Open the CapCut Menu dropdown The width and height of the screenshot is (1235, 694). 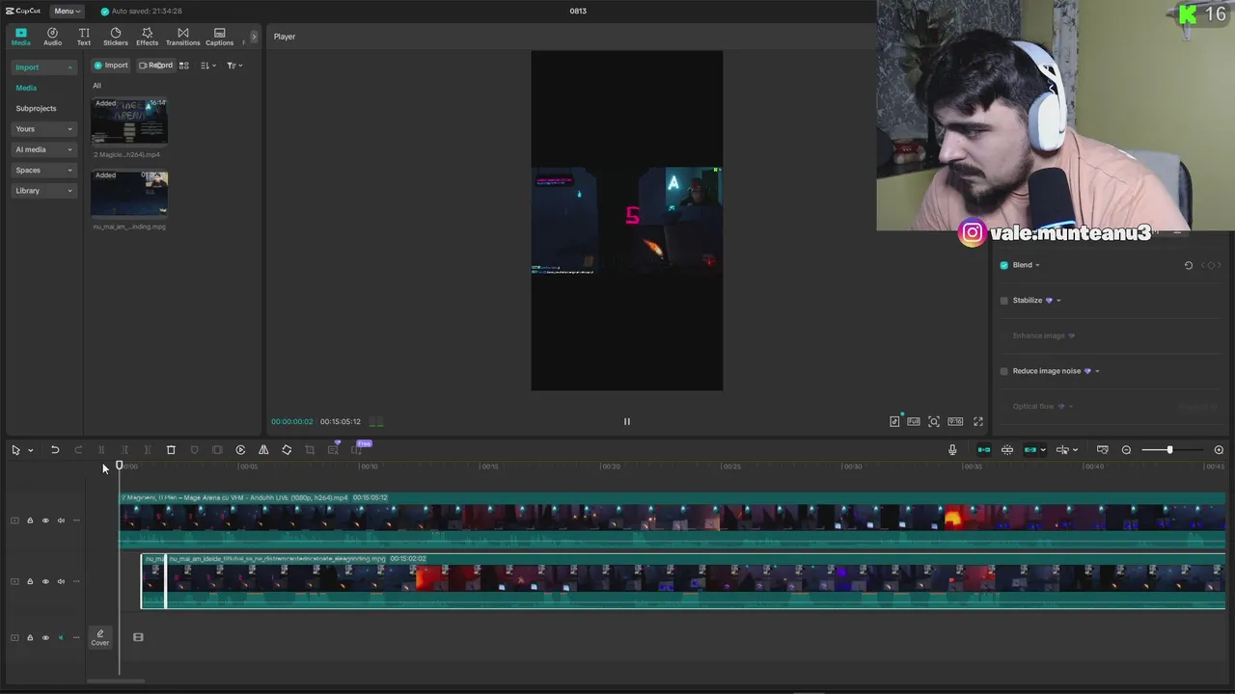pyautogui.click(x=67, y=11)
